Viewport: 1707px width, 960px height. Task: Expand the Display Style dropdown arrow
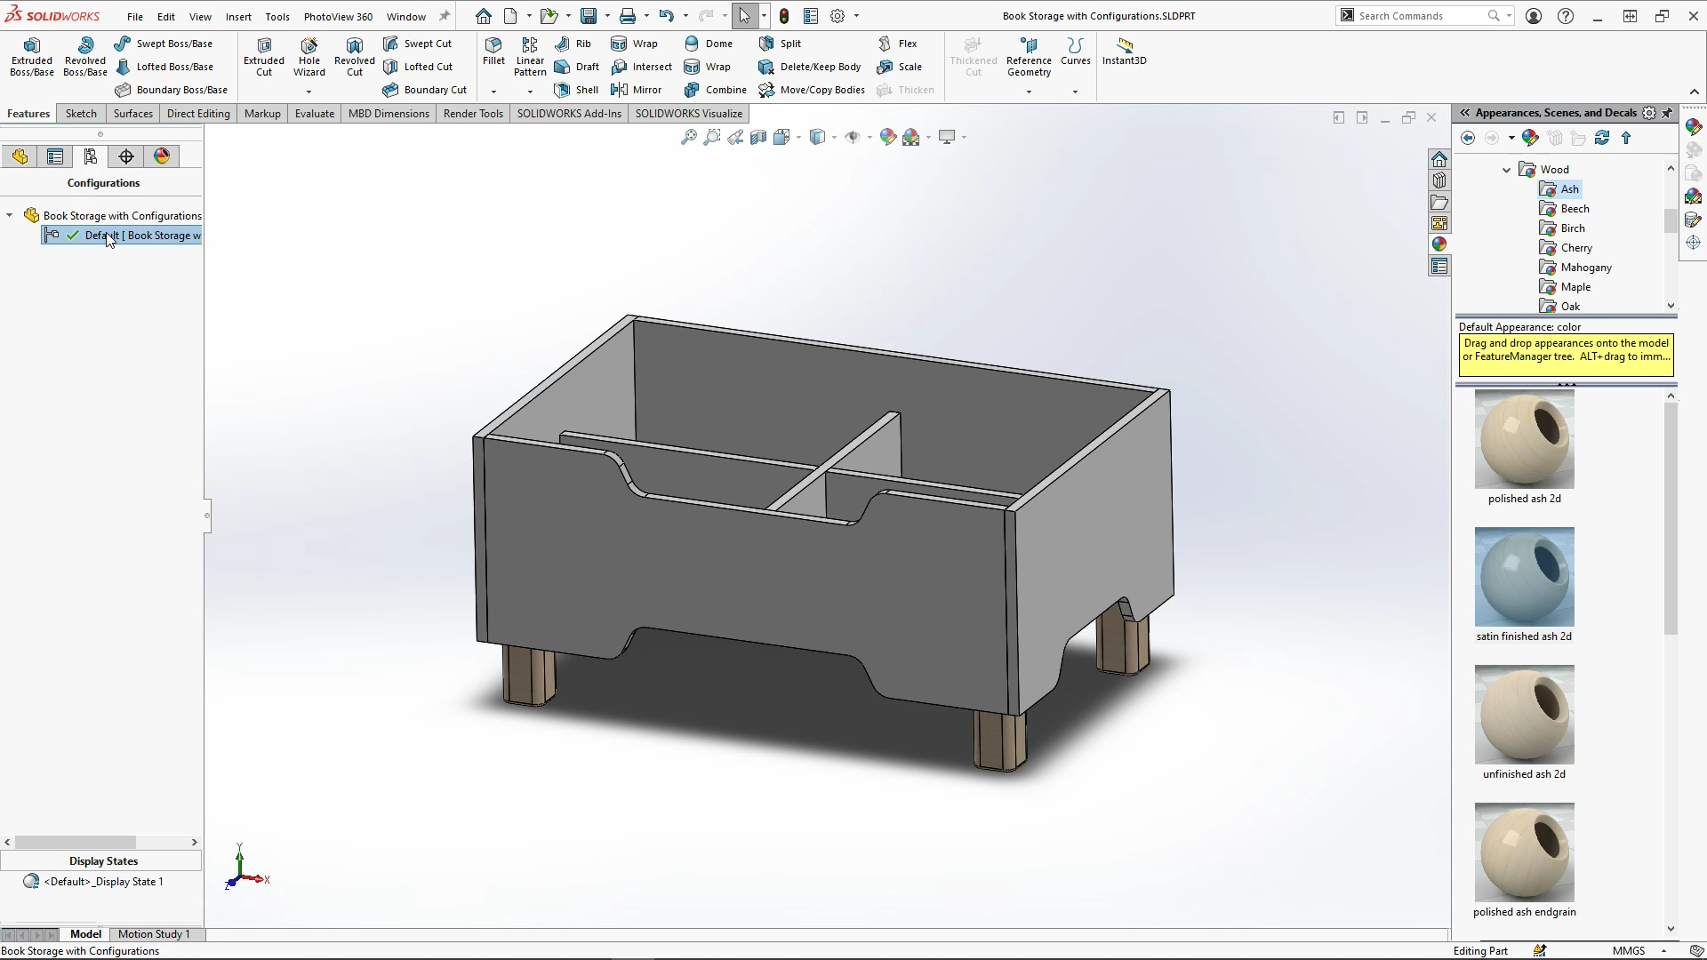point(833,137)
